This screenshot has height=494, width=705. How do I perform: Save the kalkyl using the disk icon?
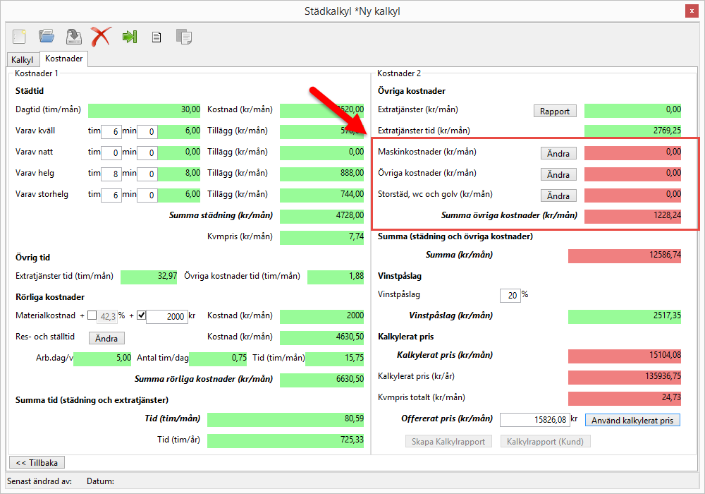click(73, 36)
